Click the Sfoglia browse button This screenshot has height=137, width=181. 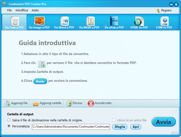pos(120,127)
